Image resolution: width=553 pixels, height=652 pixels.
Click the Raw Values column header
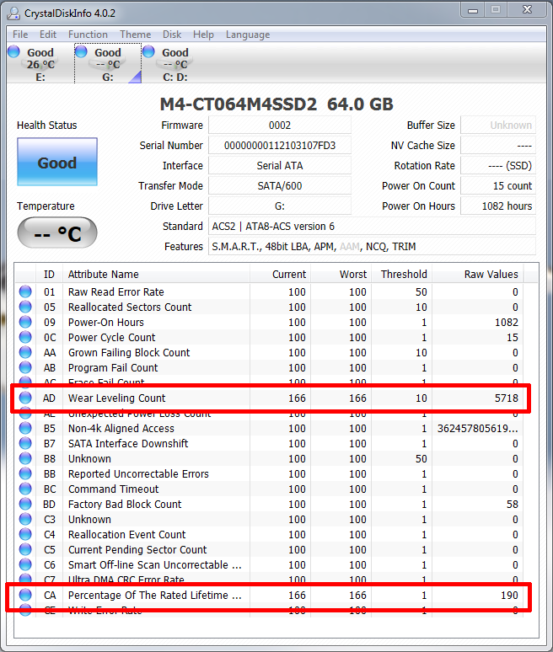pyautogui.click(x=478, y=275)
